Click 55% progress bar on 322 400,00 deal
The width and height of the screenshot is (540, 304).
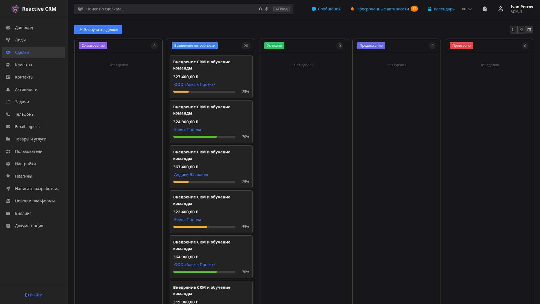click(x=204, y=227)
